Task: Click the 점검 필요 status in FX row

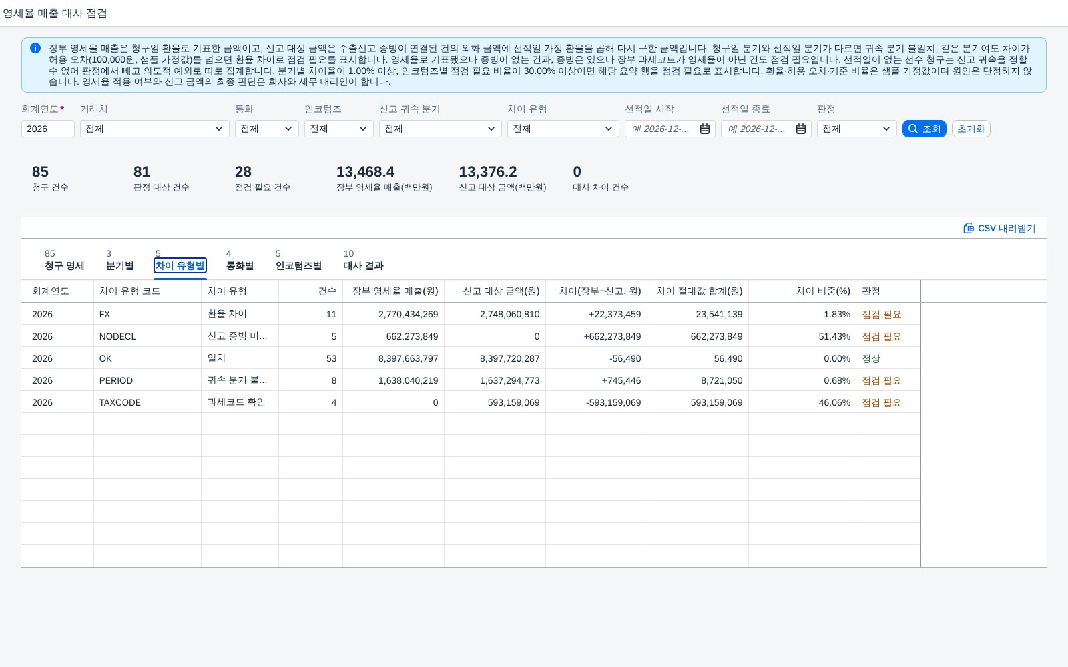Action: [882, 314]
